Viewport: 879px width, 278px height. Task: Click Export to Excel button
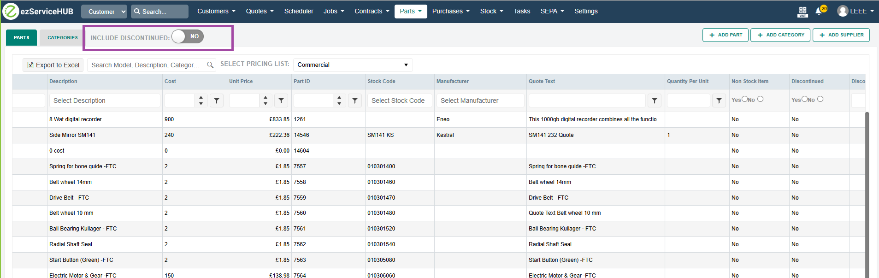pos(53,65)
